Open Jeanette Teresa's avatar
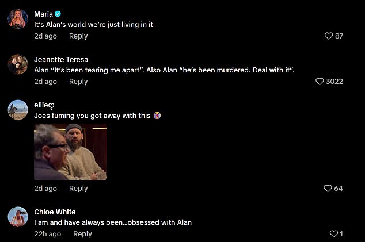Viewport: 365px width, 242px height. pyautogui.click(x=18, y=64)
